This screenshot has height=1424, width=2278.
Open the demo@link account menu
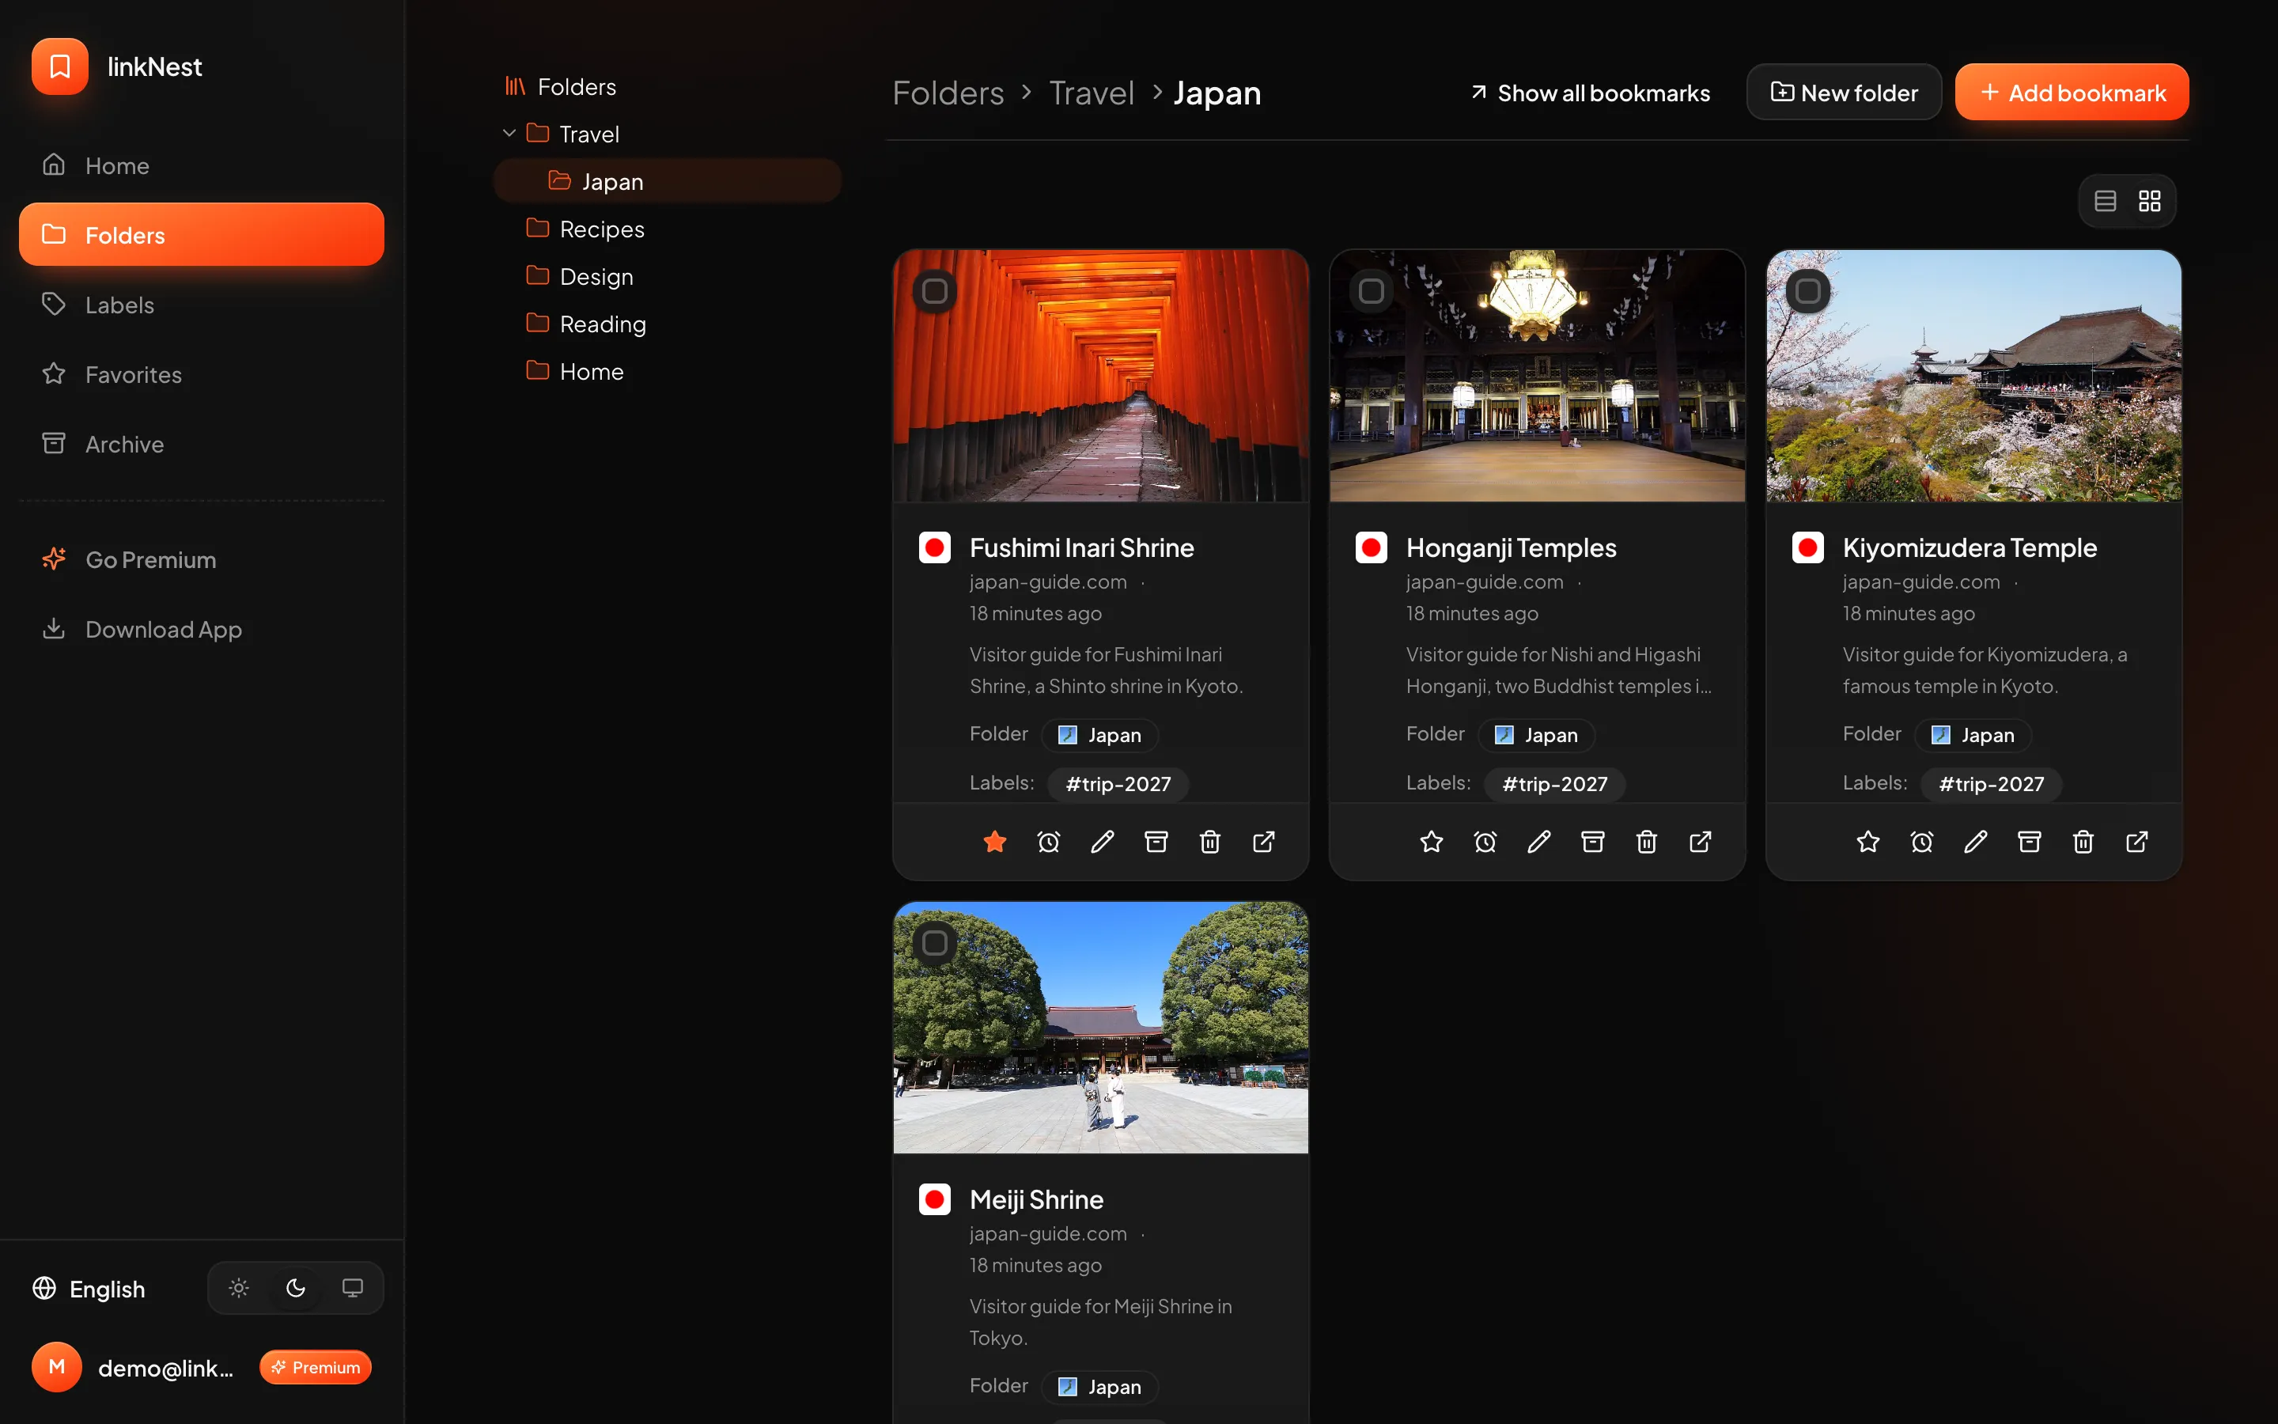(x=202, y=1366)
